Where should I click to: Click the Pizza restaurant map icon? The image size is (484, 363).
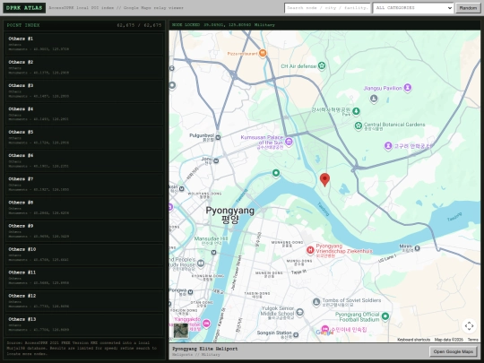coord(263,53)
